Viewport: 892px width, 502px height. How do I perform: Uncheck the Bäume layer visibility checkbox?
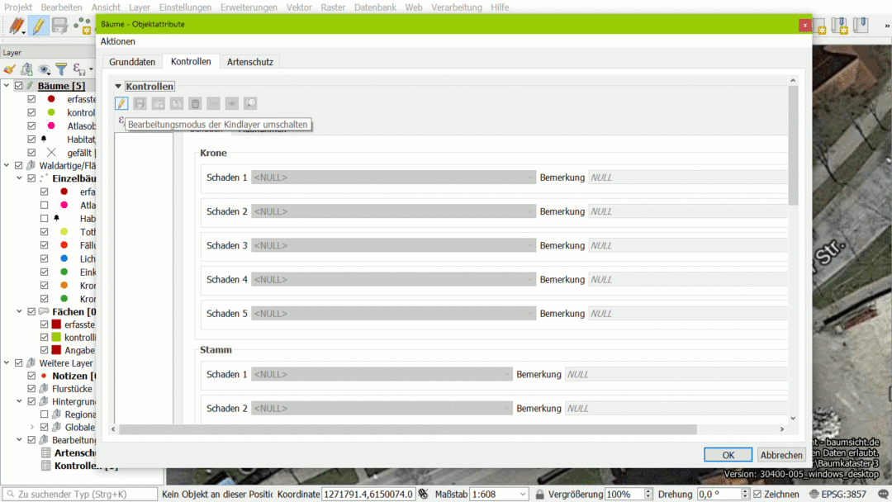(x=18, y=86)
